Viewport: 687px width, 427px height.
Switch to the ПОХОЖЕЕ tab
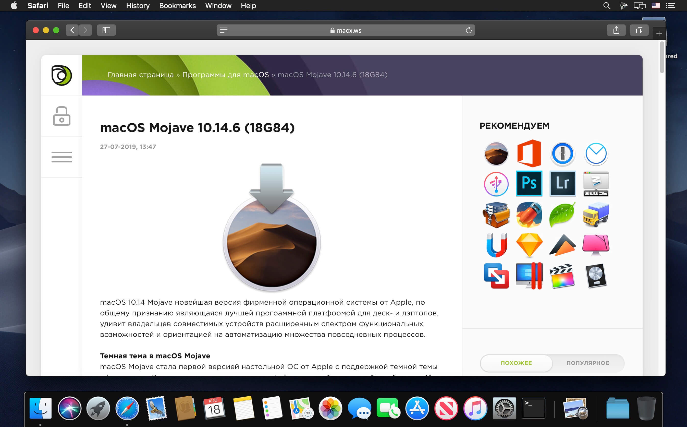click(x=516, y=363)
